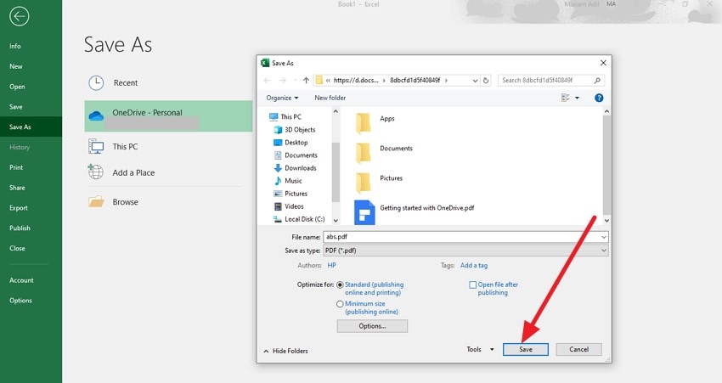Screen dimensions: 722x383
Task: Click the File name input field
Action: pyautogui.click(x=465, y=237)
